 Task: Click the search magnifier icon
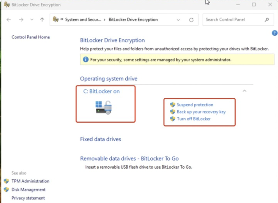(267, 20)
